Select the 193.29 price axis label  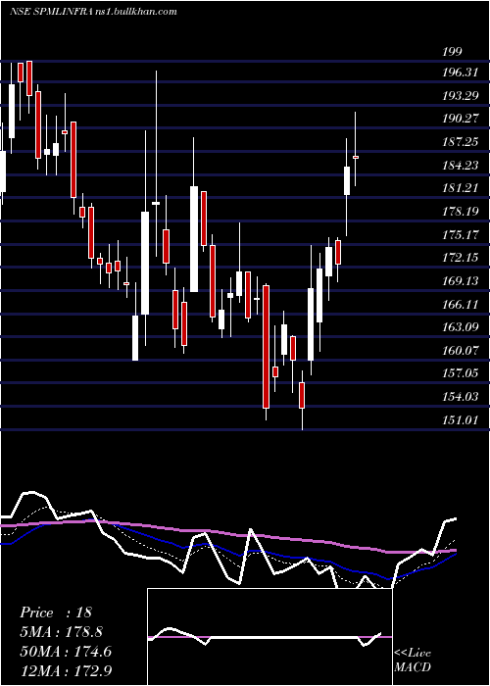[x=461, y=95]
